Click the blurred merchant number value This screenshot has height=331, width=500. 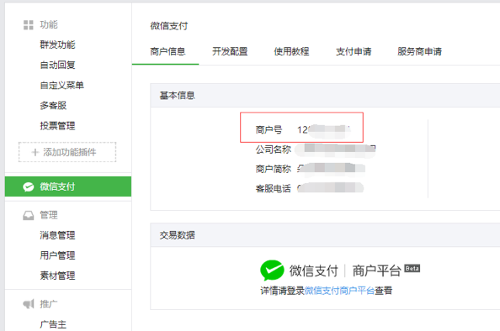(x=324, y=130)
